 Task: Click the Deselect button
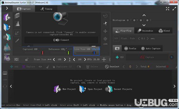pos(112,67)
